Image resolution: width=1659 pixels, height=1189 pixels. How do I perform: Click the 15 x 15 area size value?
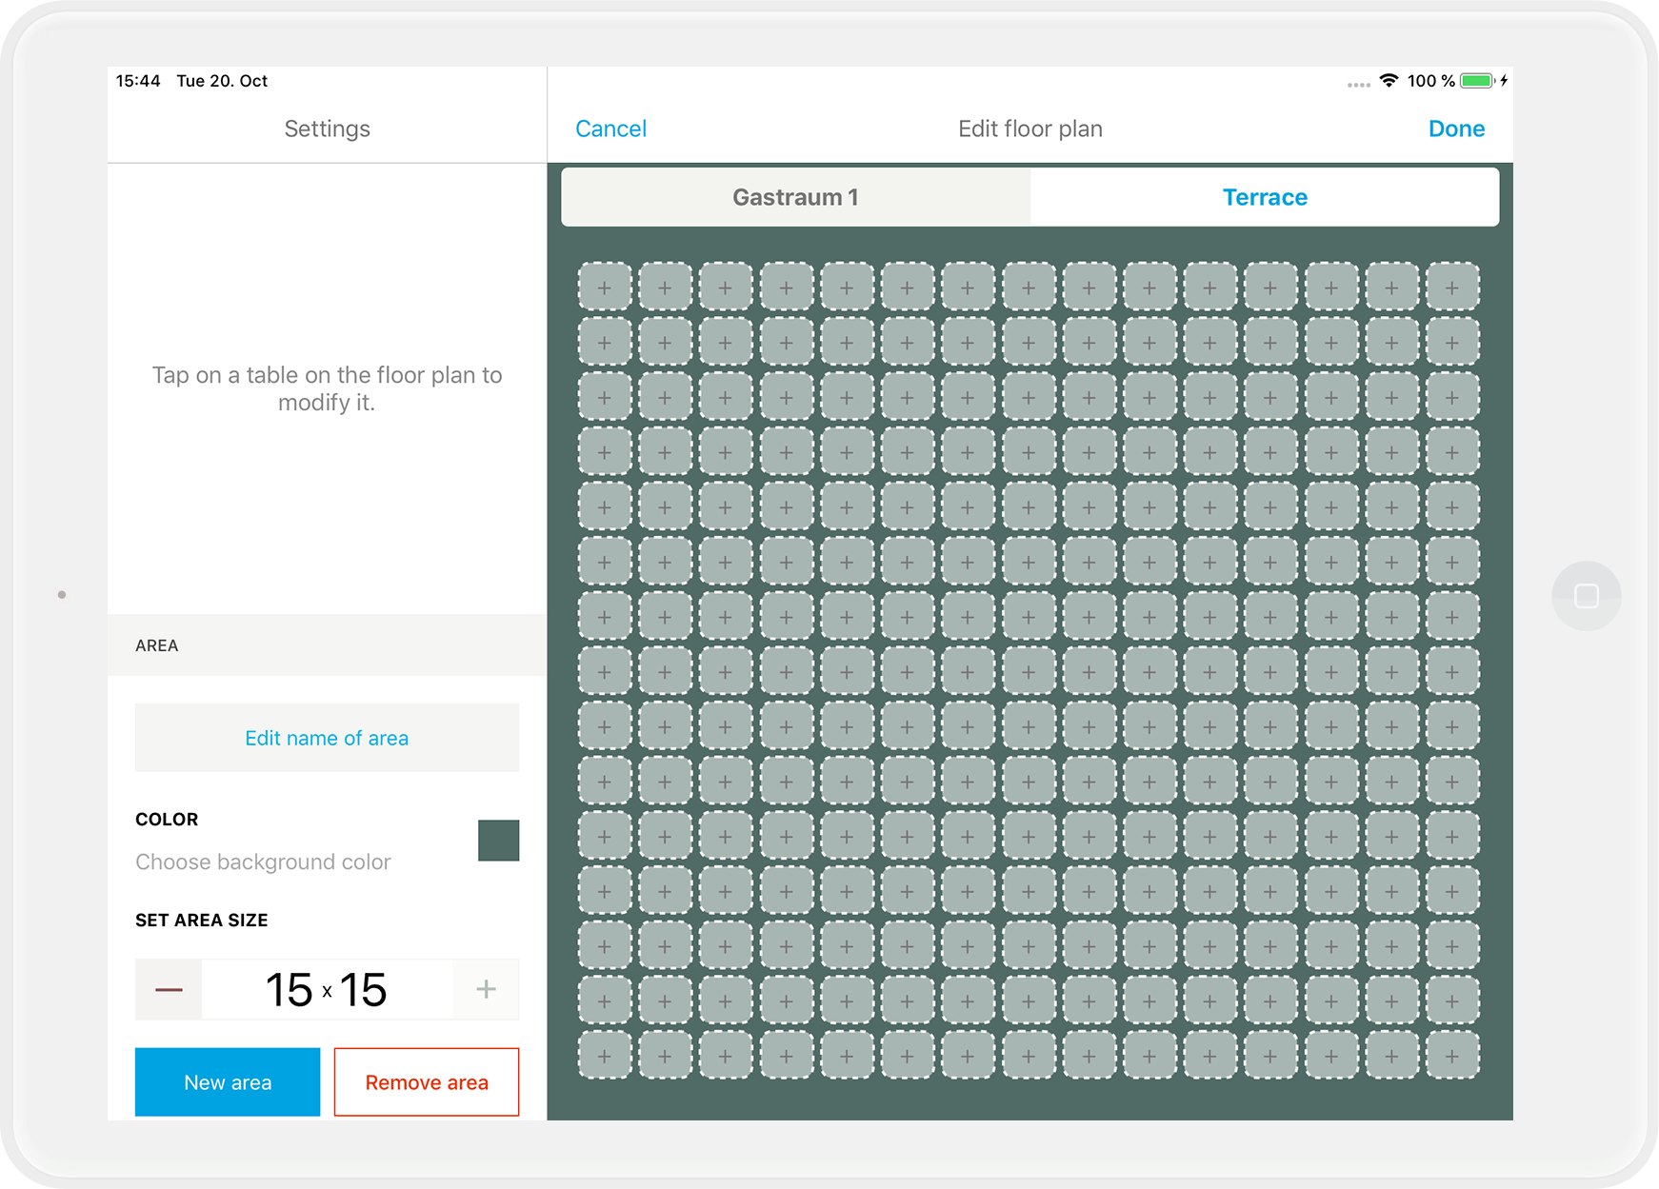327,990
